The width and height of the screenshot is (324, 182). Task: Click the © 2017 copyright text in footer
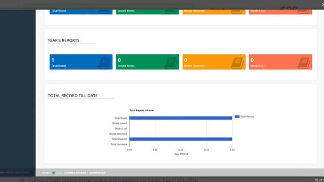pyautogui.click(x=47, y=173)
